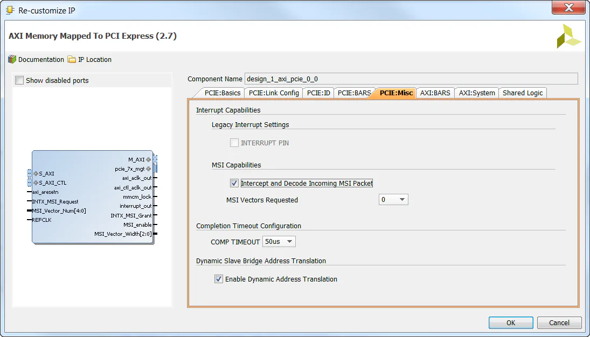Confirm changes with the OK button
The image size is (590, 337).
(x=510, y=322)
